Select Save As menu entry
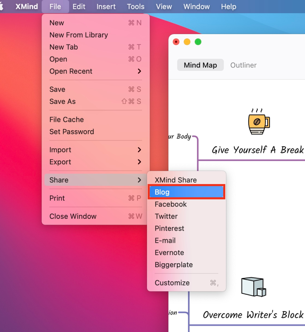The height and width of the screenshot is (332, 305). click(x=96, y=101)
